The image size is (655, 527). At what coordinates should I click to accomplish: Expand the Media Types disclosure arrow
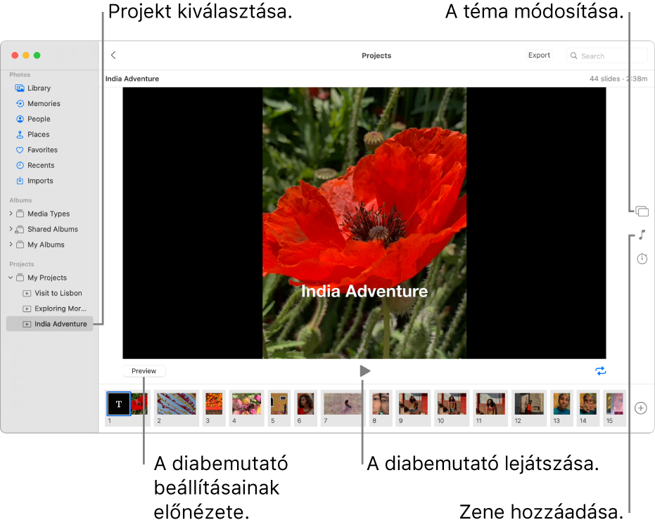coord(11,213)
